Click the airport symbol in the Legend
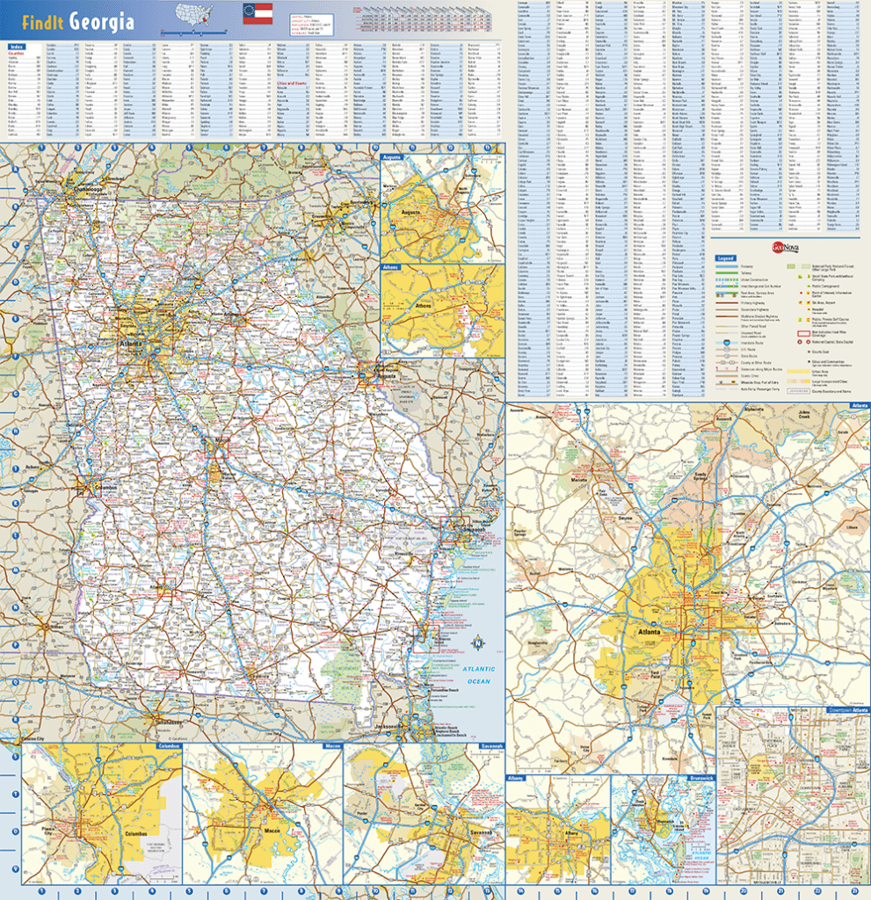 point(809,302)
